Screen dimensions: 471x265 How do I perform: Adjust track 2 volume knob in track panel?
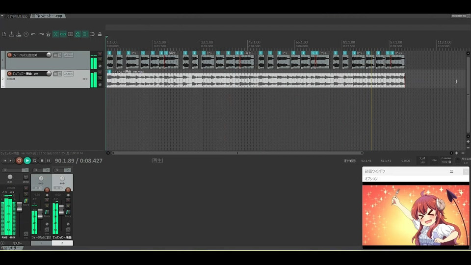(49, 73)
